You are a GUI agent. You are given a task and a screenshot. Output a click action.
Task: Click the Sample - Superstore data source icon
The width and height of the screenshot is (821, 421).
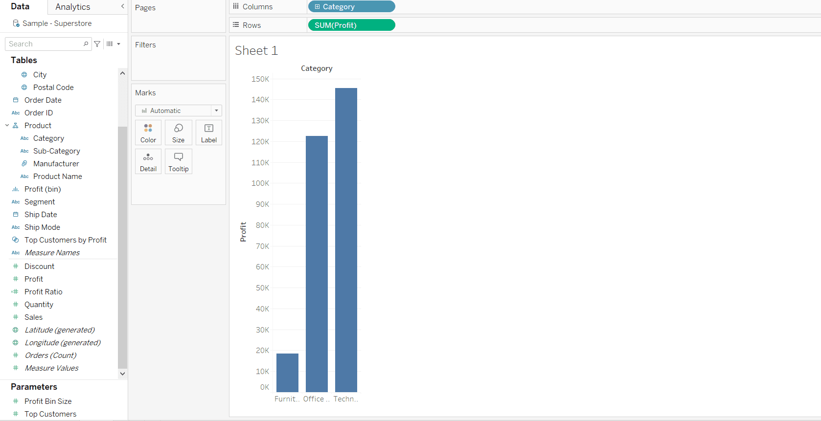click(16, 23)
